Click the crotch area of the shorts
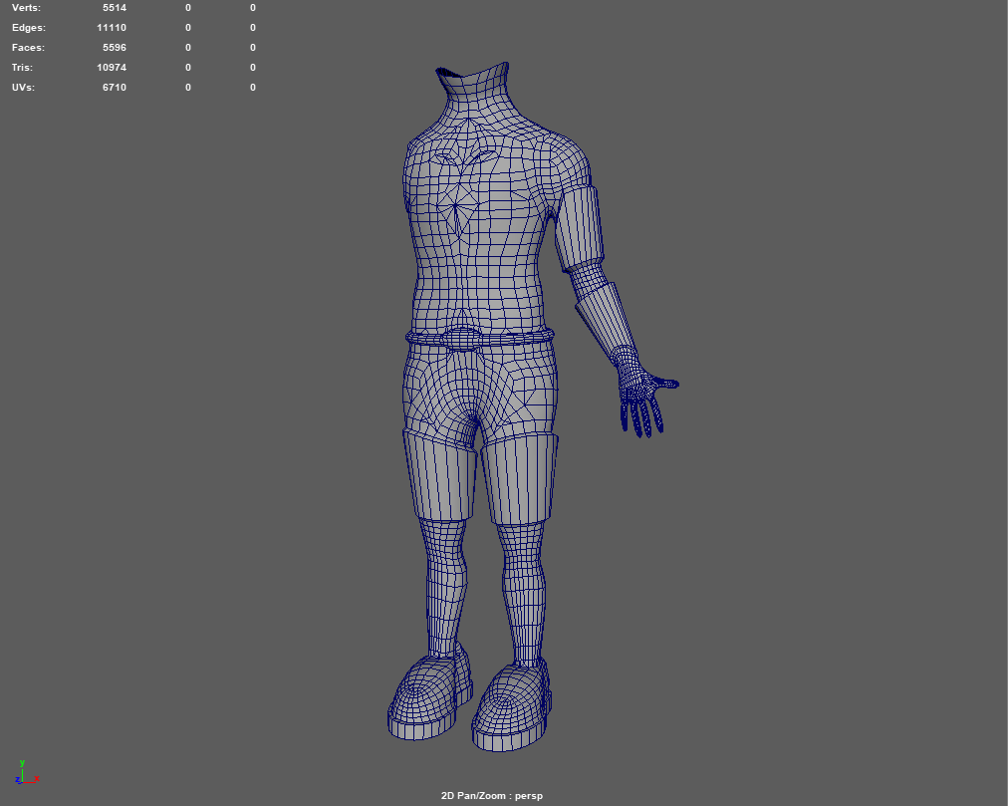 pos(468,408)
